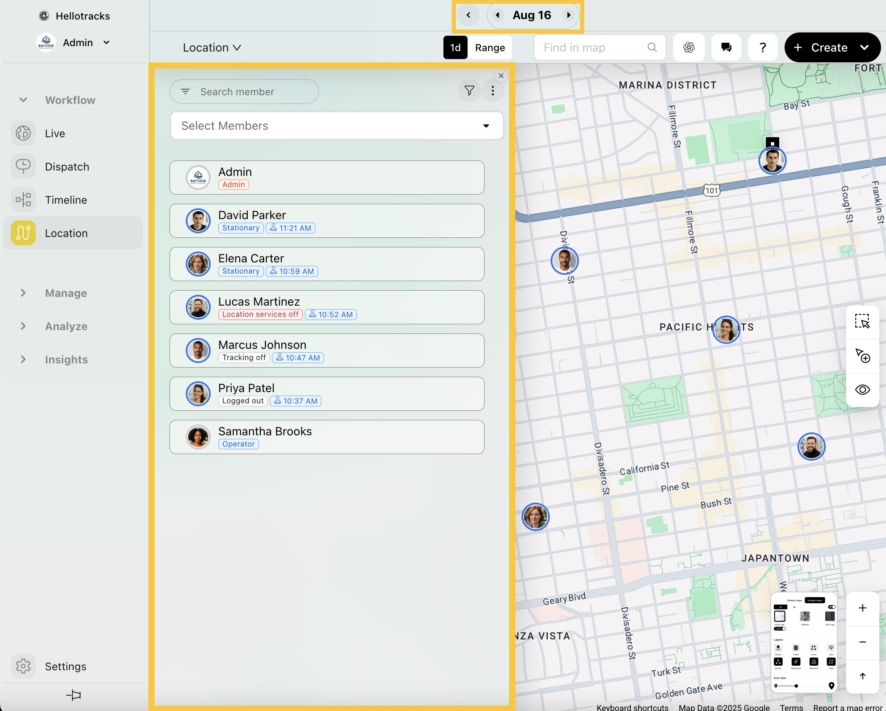Image resolution: width=886 pixels, height=711 pixels.
Task: Toggle the Places layer in map layers
Action: coord(778,648)
